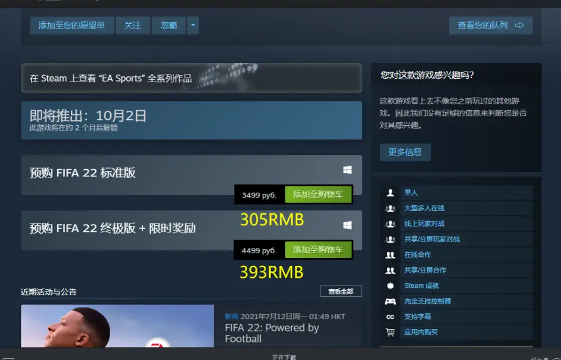Click 查看全部 for recent events
The image size is (561, 360).
(341, 291)
